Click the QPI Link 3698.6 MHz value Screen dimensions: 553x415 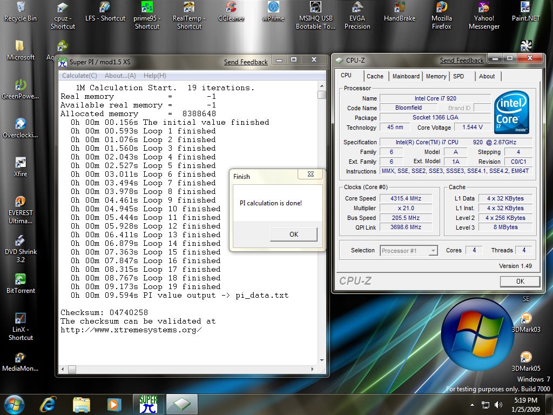coord(406,227)
